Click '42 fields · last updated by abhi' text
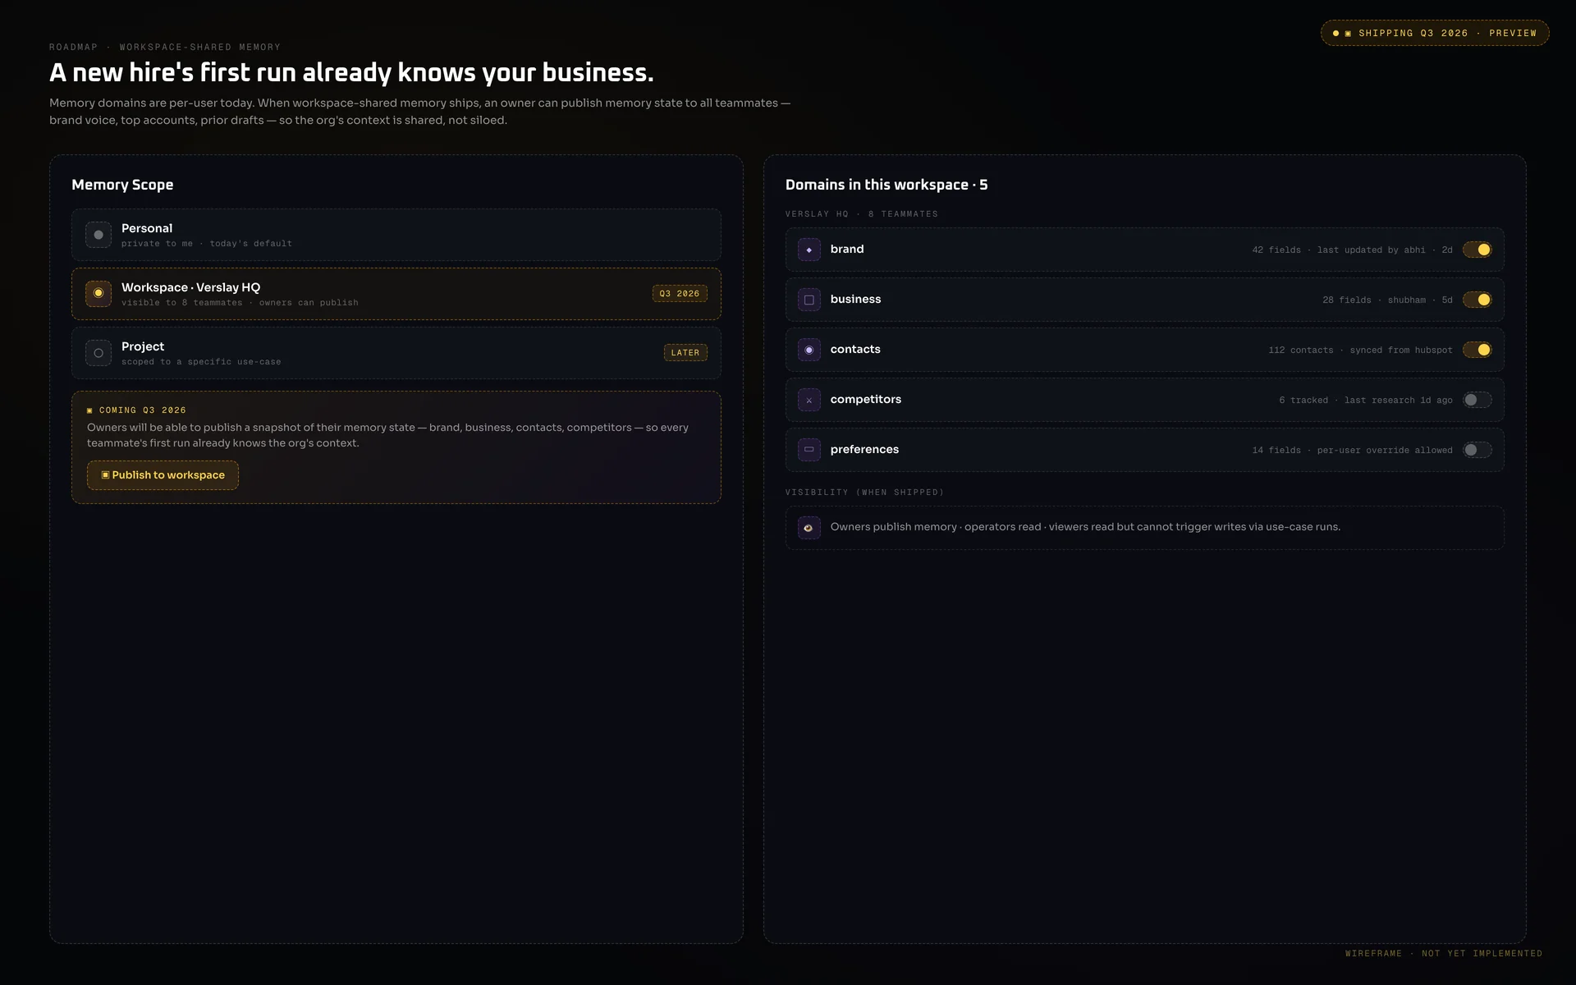This screenshot has height=985, width=1576. coord(1339,250)
